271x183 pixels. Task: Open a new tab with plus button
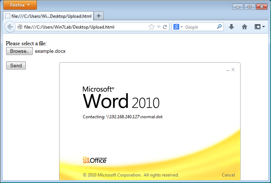tap(99, 16)
